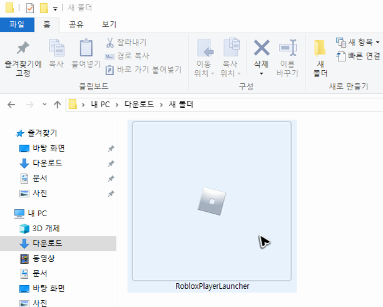383x307 pixels.
Task: Open the File (파일) tab
Action: pyautogui.click(x=17, y=24)
